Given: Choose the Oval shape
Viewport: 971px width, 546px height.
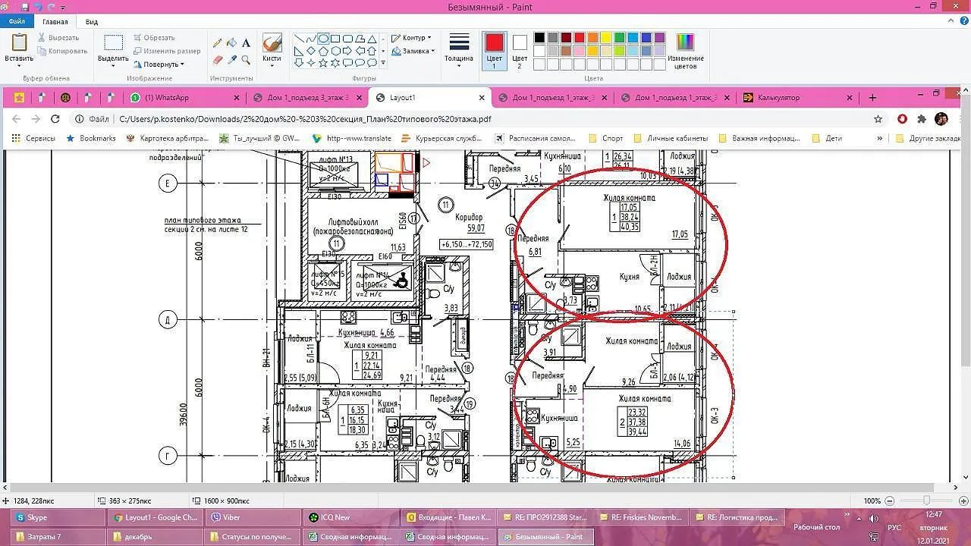Looking at the screenshot, I should point(323,39).
